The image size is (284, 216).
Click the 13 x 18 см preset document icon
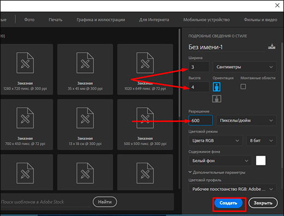click(85, 118)
